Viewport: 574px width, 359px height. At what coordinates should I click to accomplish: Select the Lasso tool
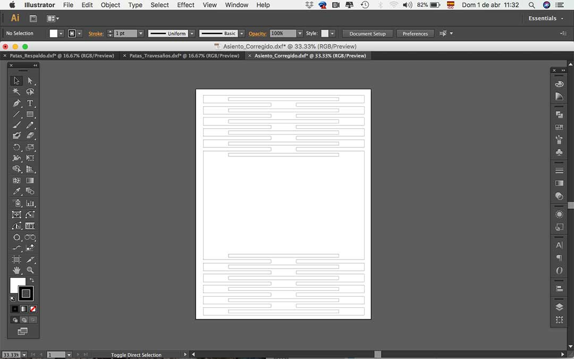(30, 91)
